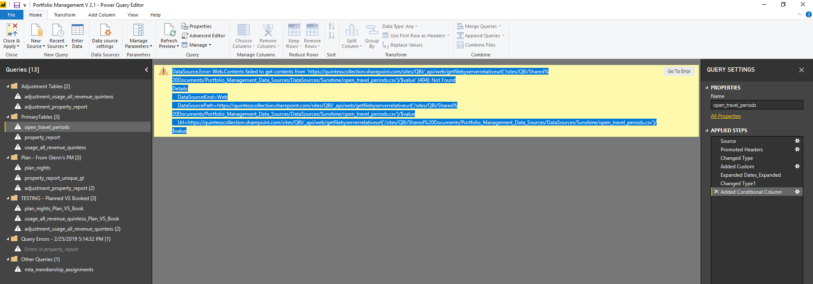Open settings gear for Promoted Headers step
This screenshot has height=284, width=813.
point(797,149)
